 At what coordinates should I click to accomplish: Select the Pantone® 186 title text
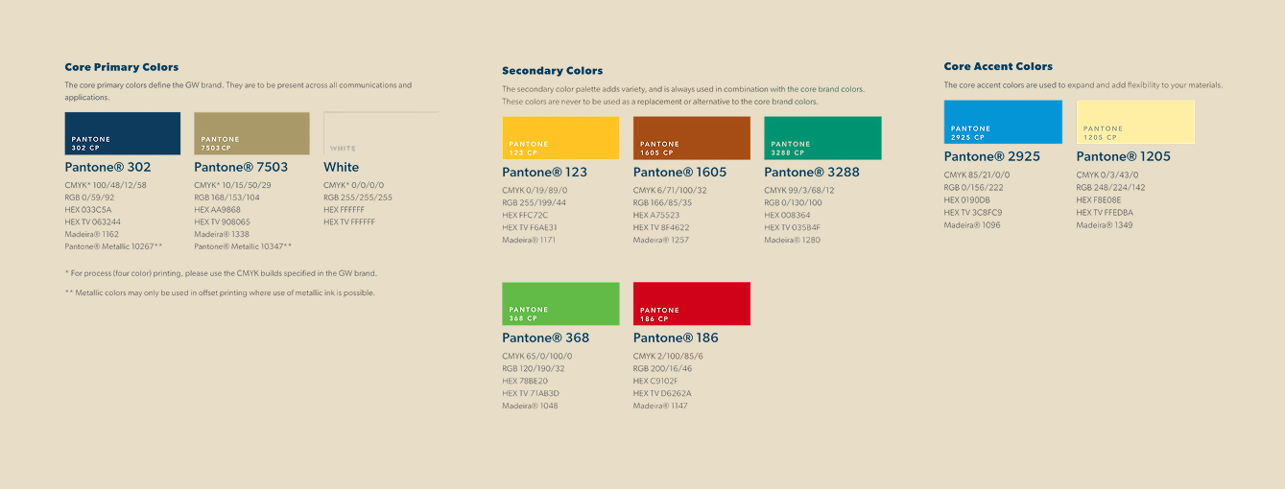(x=676, y=338)
